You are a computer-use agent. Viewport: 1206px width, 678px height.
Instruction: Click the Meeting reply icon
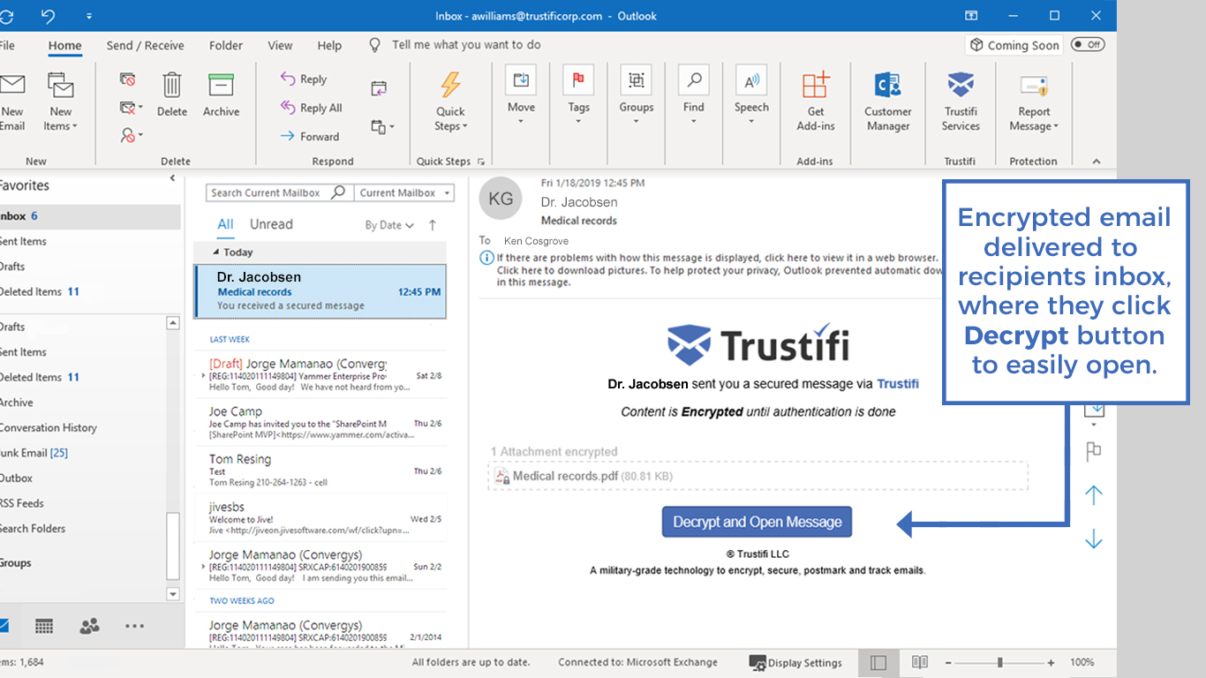pos(379,88)
